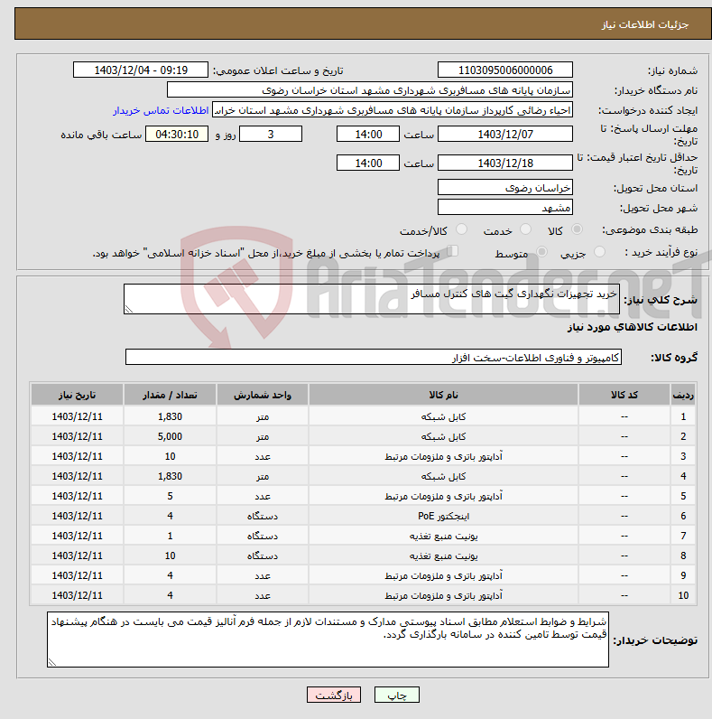This screenshot has height=719, width=712.
Task: Click آداپتور باتری name in row 3
Action: 443,456
